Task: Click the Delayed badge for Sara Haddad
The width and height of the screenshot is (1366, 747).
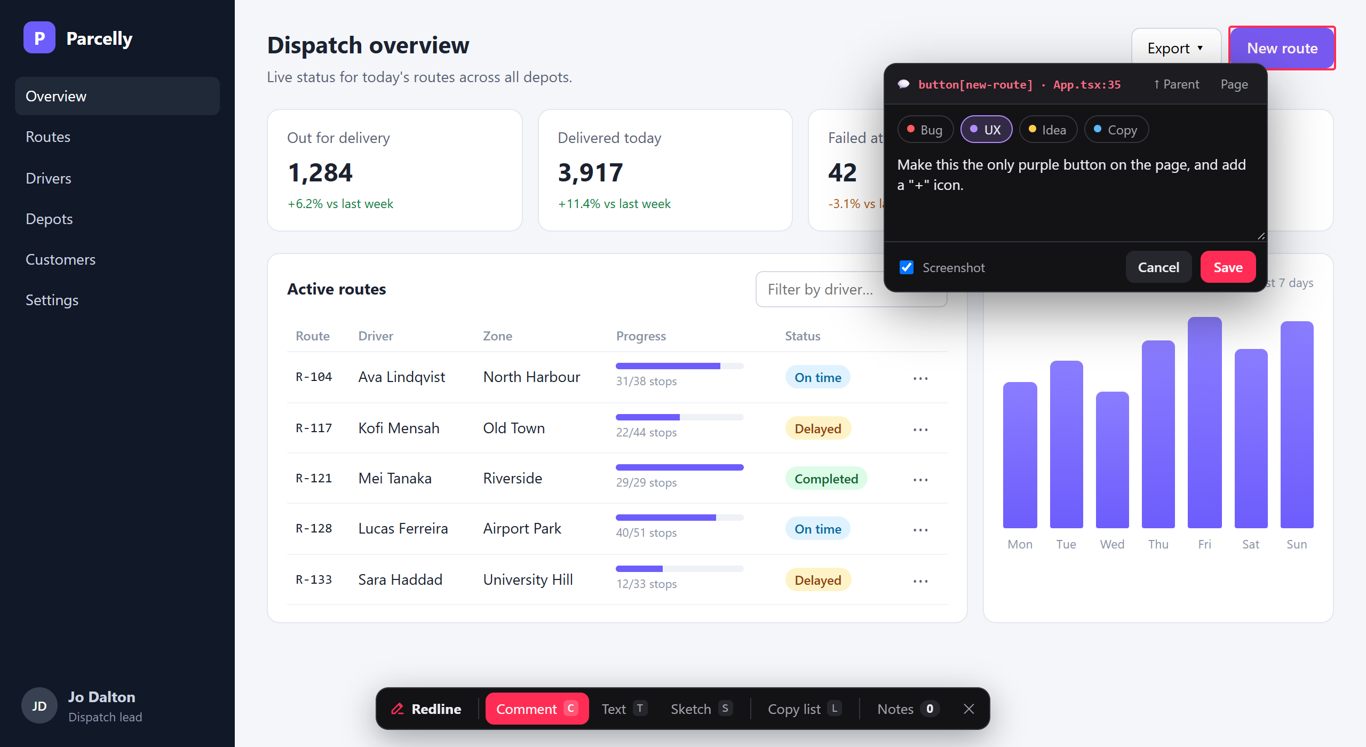Action: (x=817, y=580)
